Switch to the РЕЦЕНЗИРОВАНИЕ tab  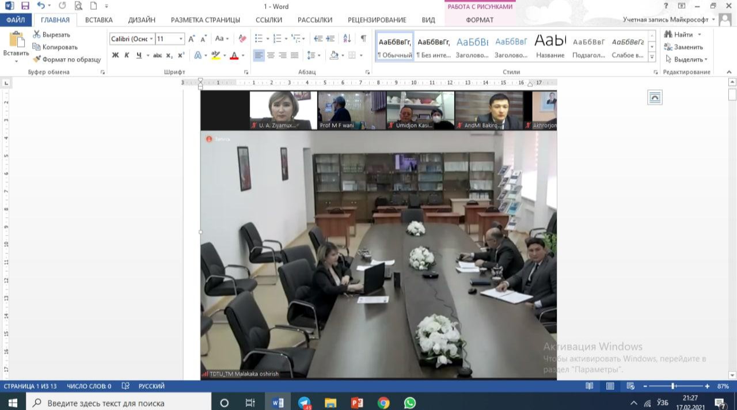(x=377, y=20)
